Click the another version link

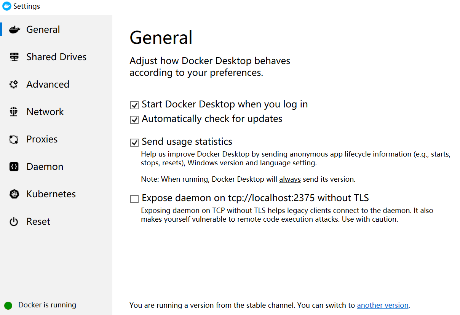pos(382,305)
